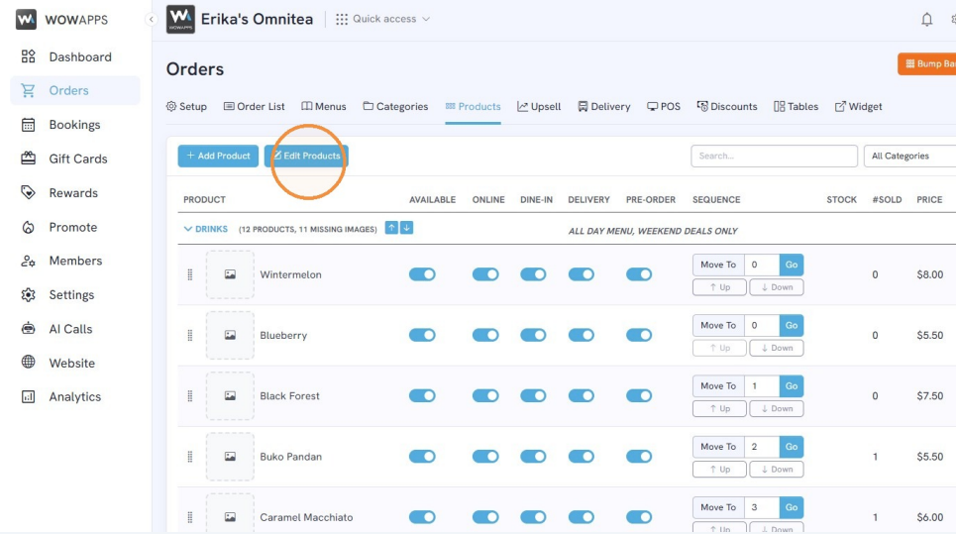Image resolution: width=956 pixels, height=534 pixels.
Task: Switch to the Menus tab
Action: point(324,106)
